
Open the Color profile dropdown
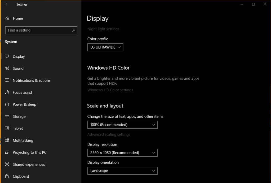[x=105, y=47]
